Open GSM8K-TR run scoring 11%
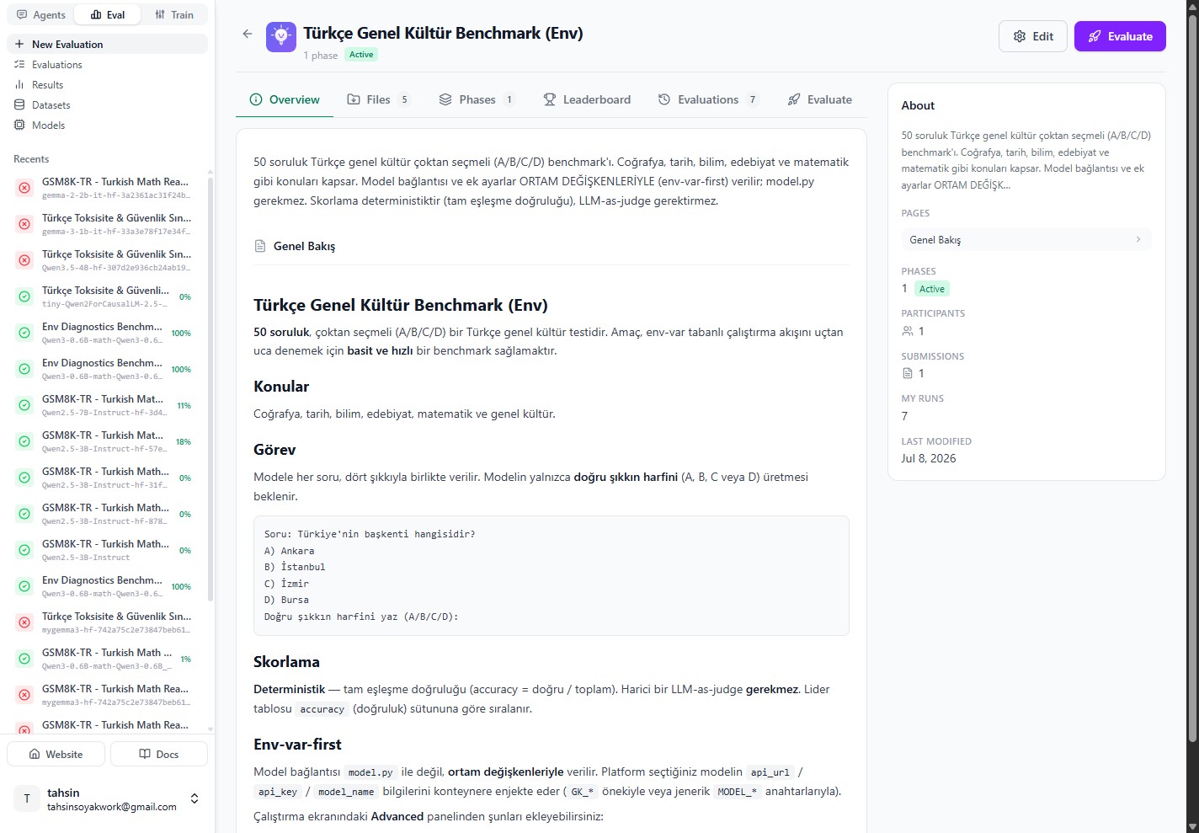 tap(107, 404)
